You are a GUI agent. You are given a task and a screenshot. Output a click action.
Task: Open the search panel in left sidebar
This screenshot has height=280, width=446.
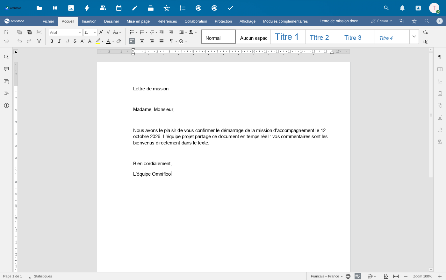tap(6, 57)
